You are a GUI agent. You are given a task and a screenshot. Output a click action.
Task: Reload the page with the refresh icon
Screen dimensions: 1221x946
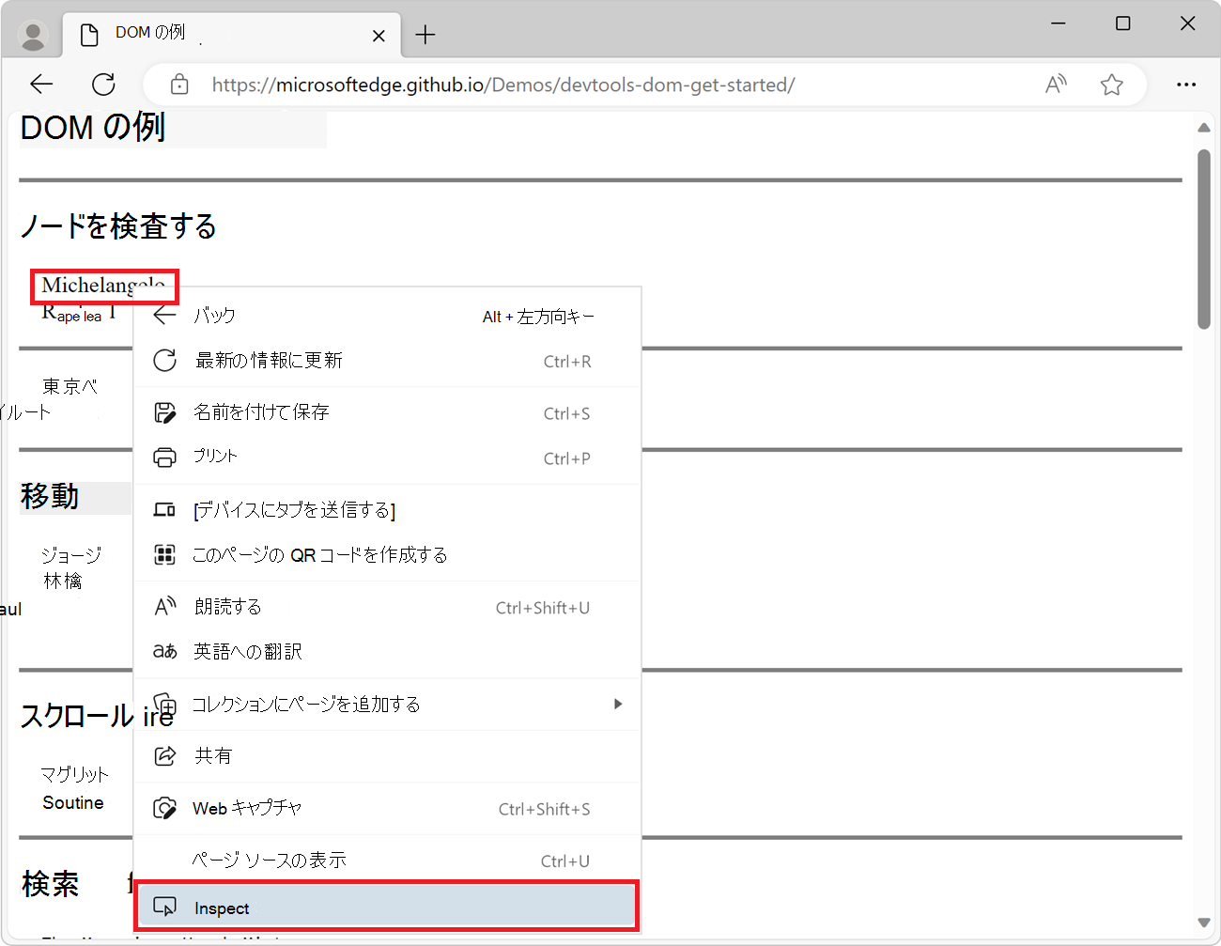[x=103, y=85]
